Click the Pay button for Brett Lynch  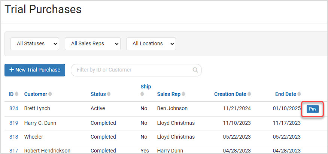coord(313,109)
